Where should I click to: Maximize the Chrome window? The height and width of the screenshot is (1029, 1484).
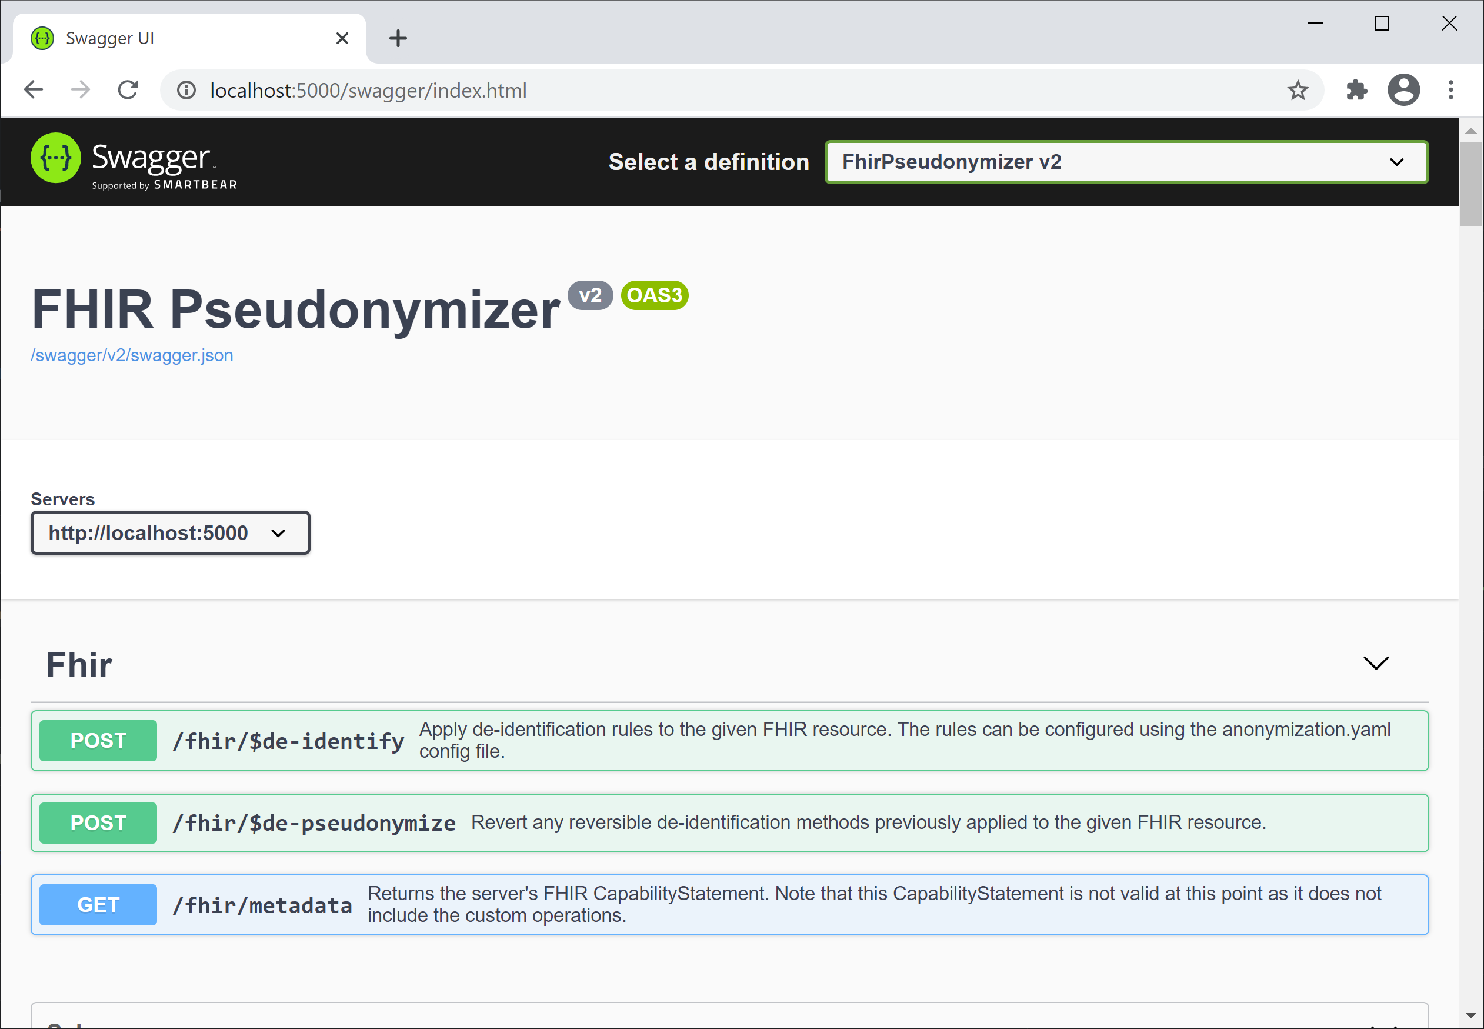[x=1382, y=24]
